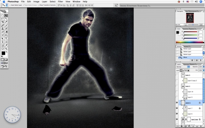Select the Magic Wand tool
The height and width of the screenshot is (128, 205).
coord(6,19)
